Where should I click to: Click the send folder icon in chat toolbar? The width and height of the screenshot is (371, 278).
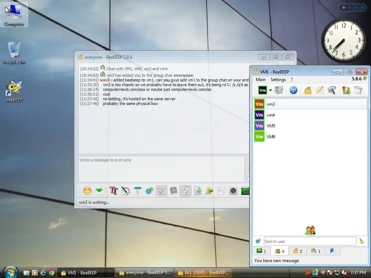pos(209,190)
